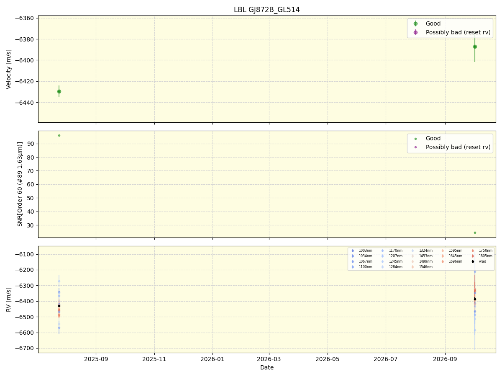Click the 1100nm legend marker
Image resolution: width=502 pixels, height=377 pixels.
pos(353,267)
